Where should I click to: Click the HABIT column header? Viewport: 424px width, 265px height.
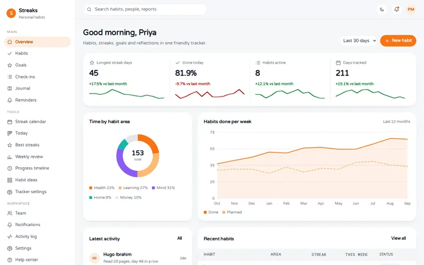[209, 254]
